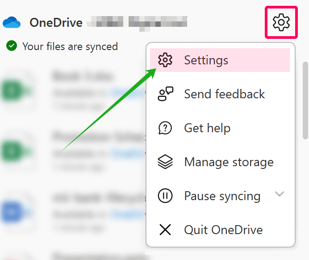Select Manage storage from the menu

pos(229,162)
